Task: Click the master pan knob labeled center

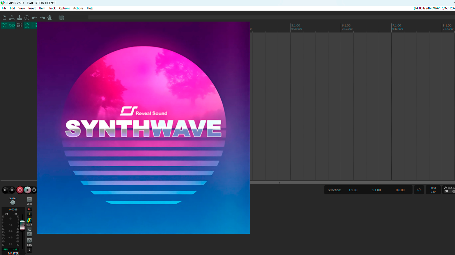Action: pos(13,203)
